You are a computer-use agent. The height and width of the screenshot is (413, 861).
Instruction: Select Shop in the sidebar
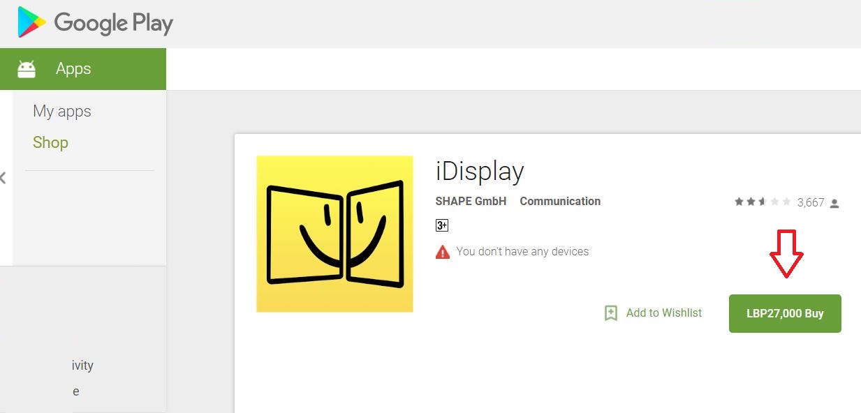pyautogui.click(x=50, y=143)
